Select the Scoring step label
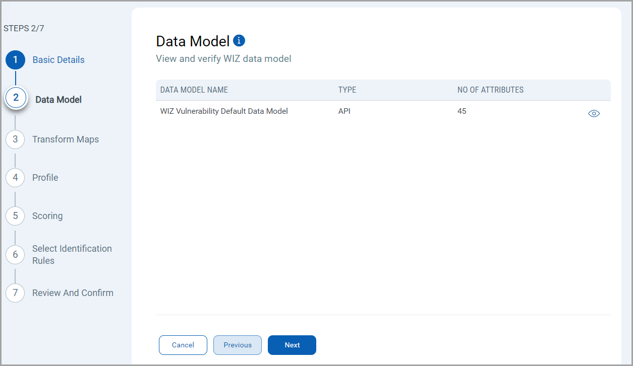Viewport: 633px width, 366px height. point(47,216)
